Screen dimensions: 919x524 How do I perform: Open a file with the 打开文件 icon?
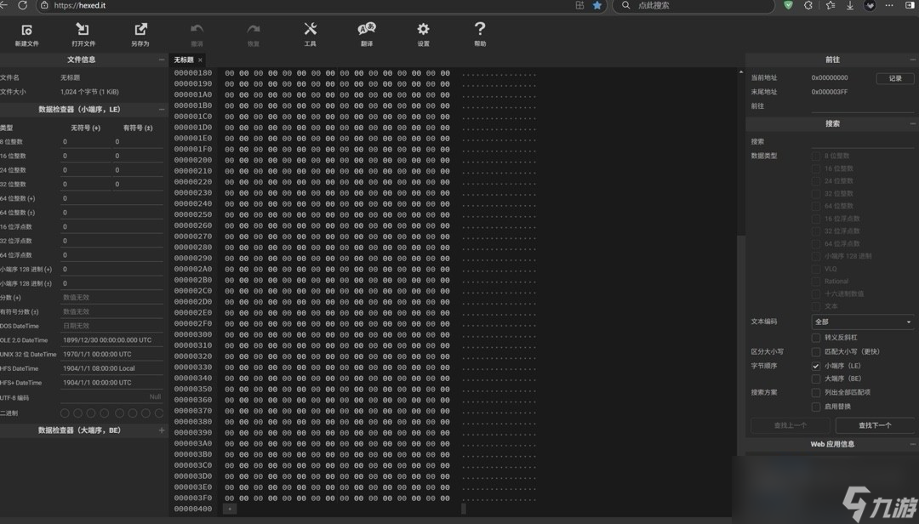coord(83,31)
